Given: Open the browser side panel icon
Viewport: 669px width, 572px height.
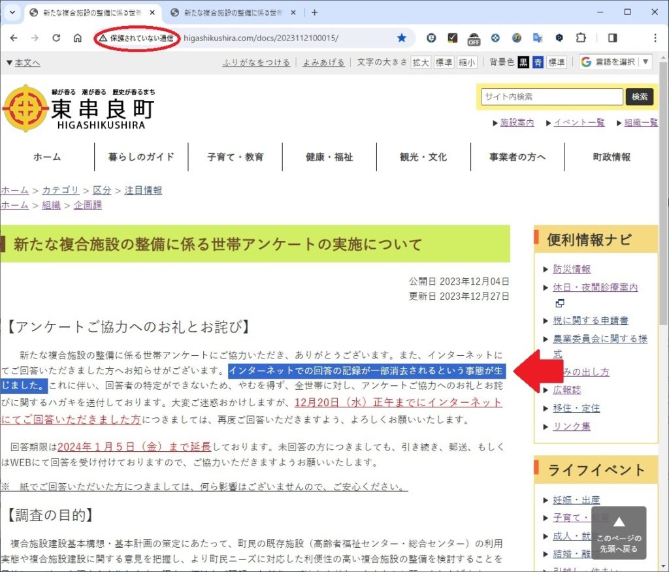Looking at the screenshot, I should tap(612, 38).
